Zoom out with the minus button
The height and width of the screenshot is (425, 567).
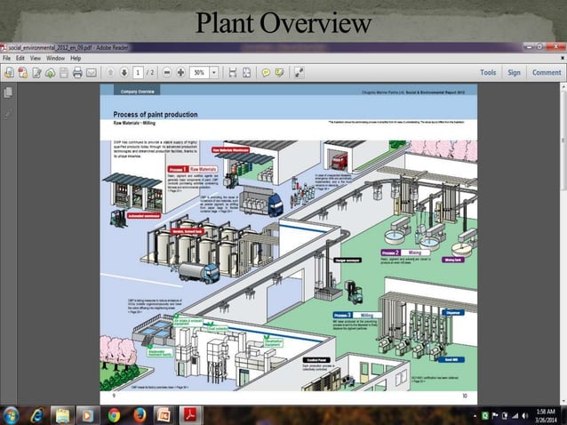click(x=165, y=72)
